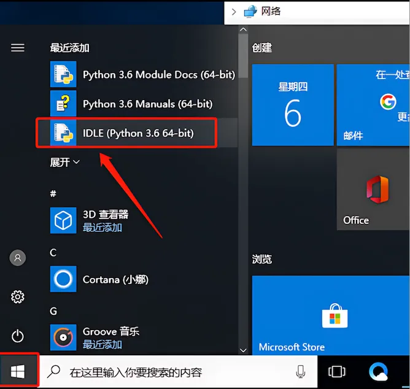Select the Python 3.6 Manuals (64-bit) label
Viewport: 410px width, 389px height.
tap(148, 104)
